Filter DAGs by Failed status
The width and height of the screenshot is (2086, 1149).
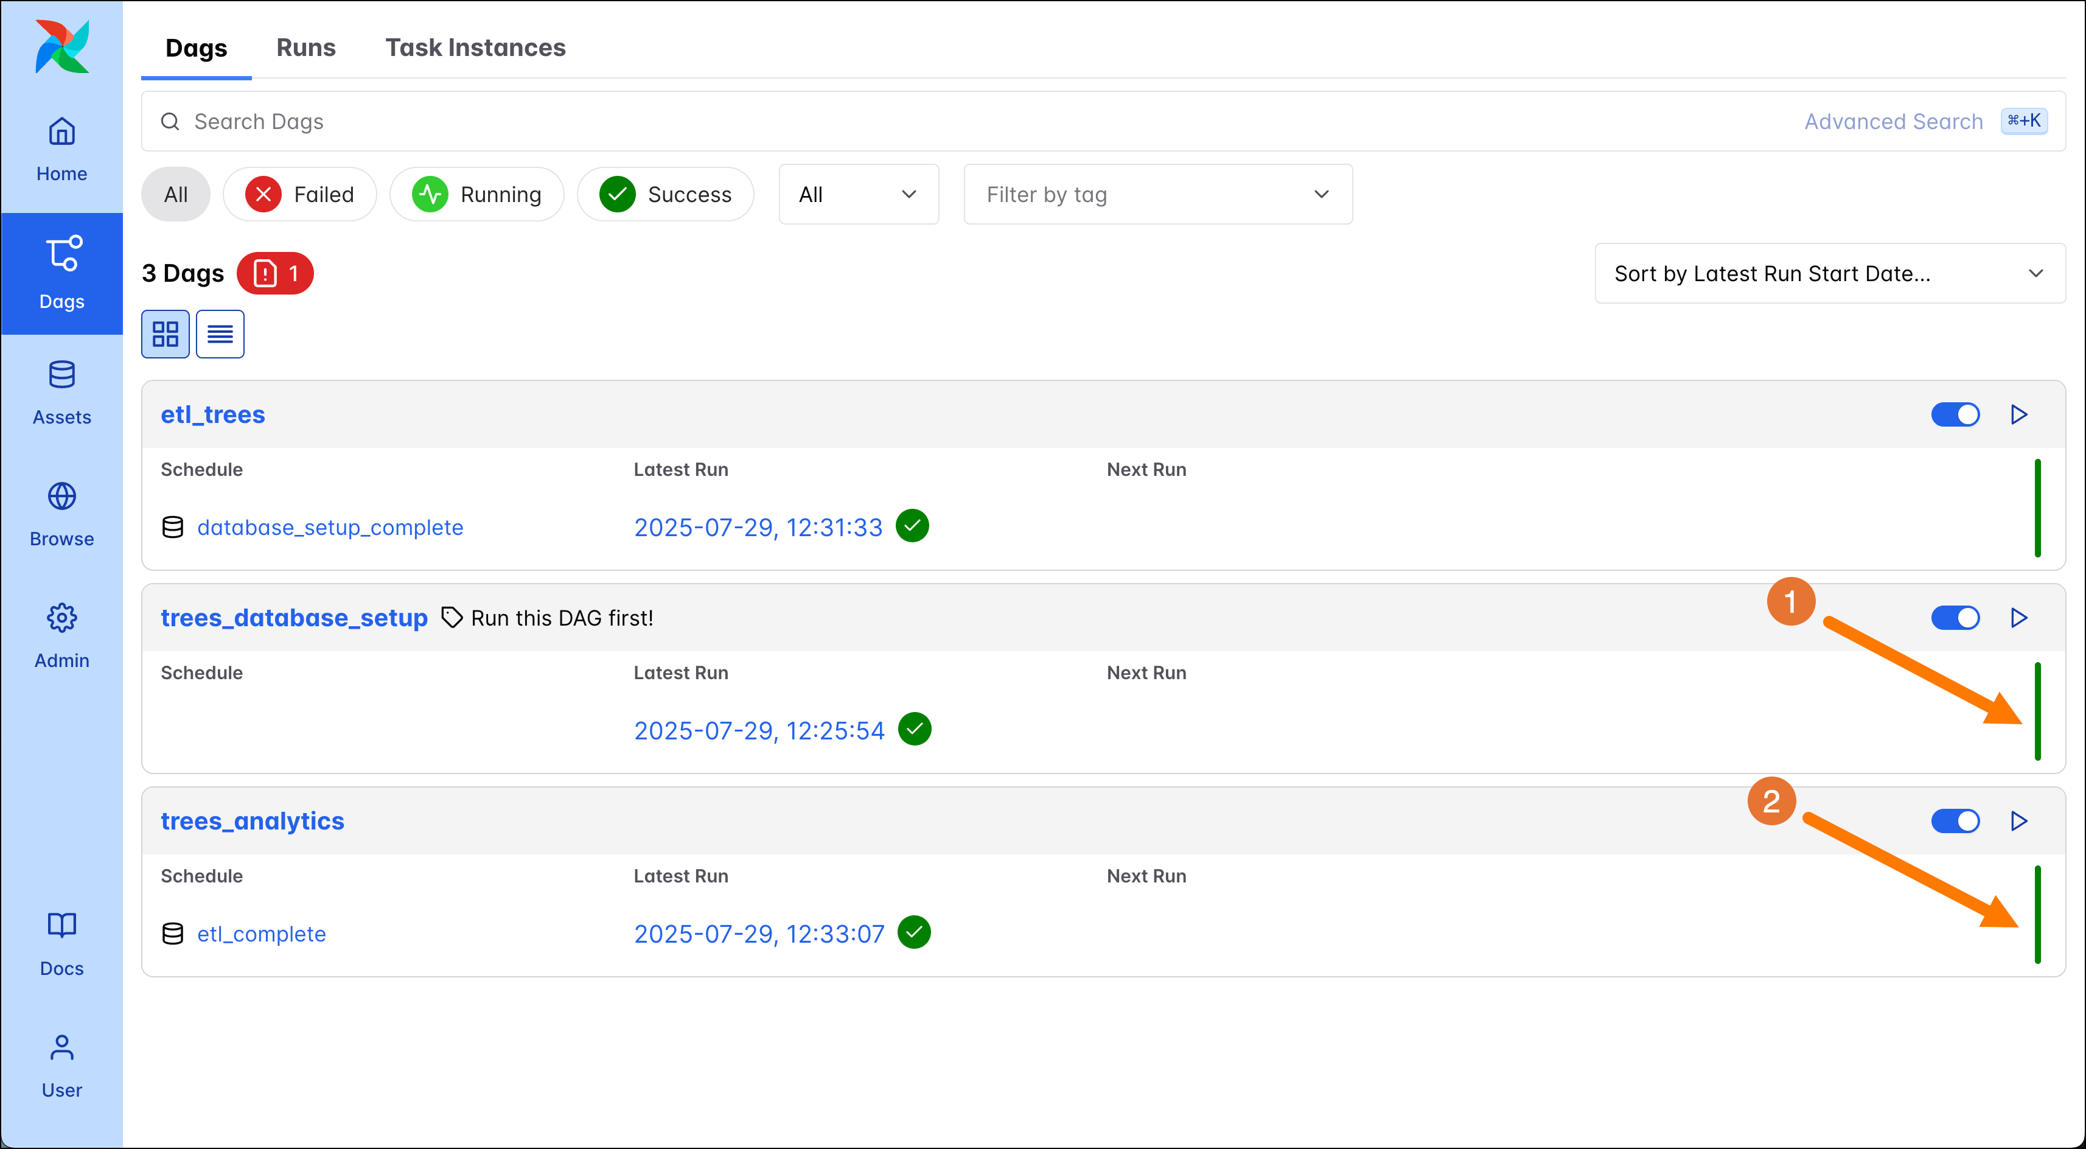[299, 194]
